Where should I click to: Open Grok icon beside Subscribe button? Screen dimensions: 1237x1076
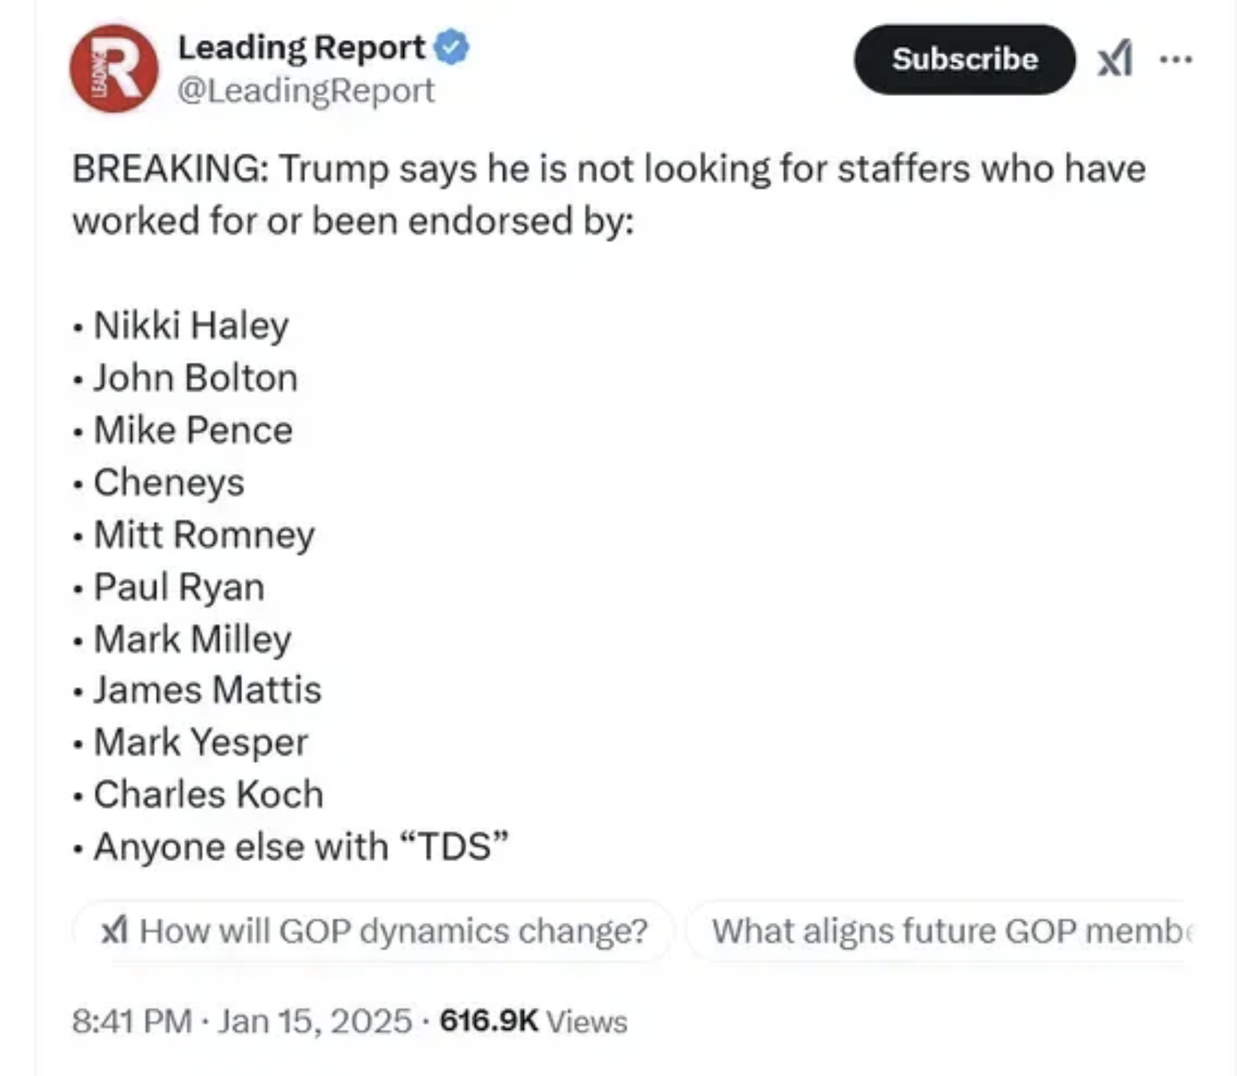coord(1115,59)
